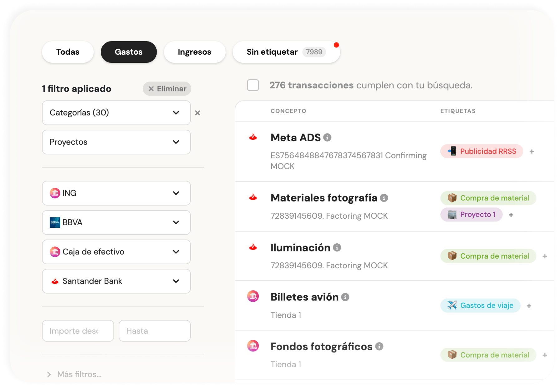Open the Materiales fotografía transaction
The height and width of the screenshot is (388, 559).
(324, 198)
